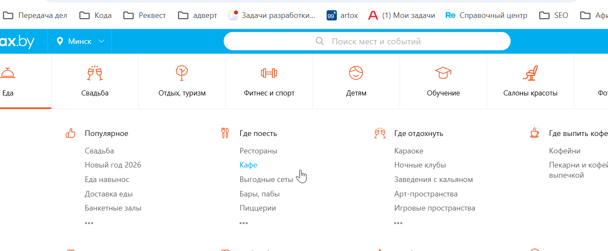Open the Бары, пабы link
The image size is (608, 251).
[260, 194]
